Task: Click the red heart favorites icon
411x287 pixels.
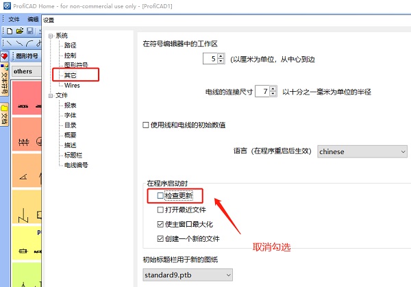Action: 5,56
